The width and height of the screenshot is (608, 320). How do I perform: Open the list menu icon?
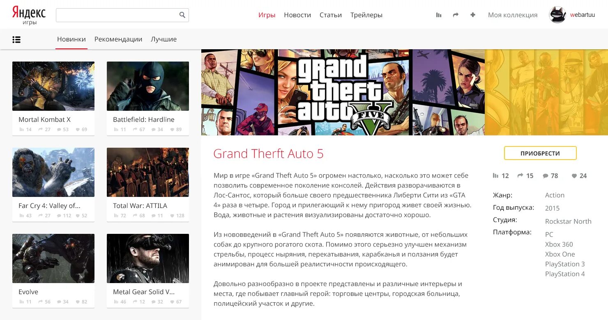(16, 40)
